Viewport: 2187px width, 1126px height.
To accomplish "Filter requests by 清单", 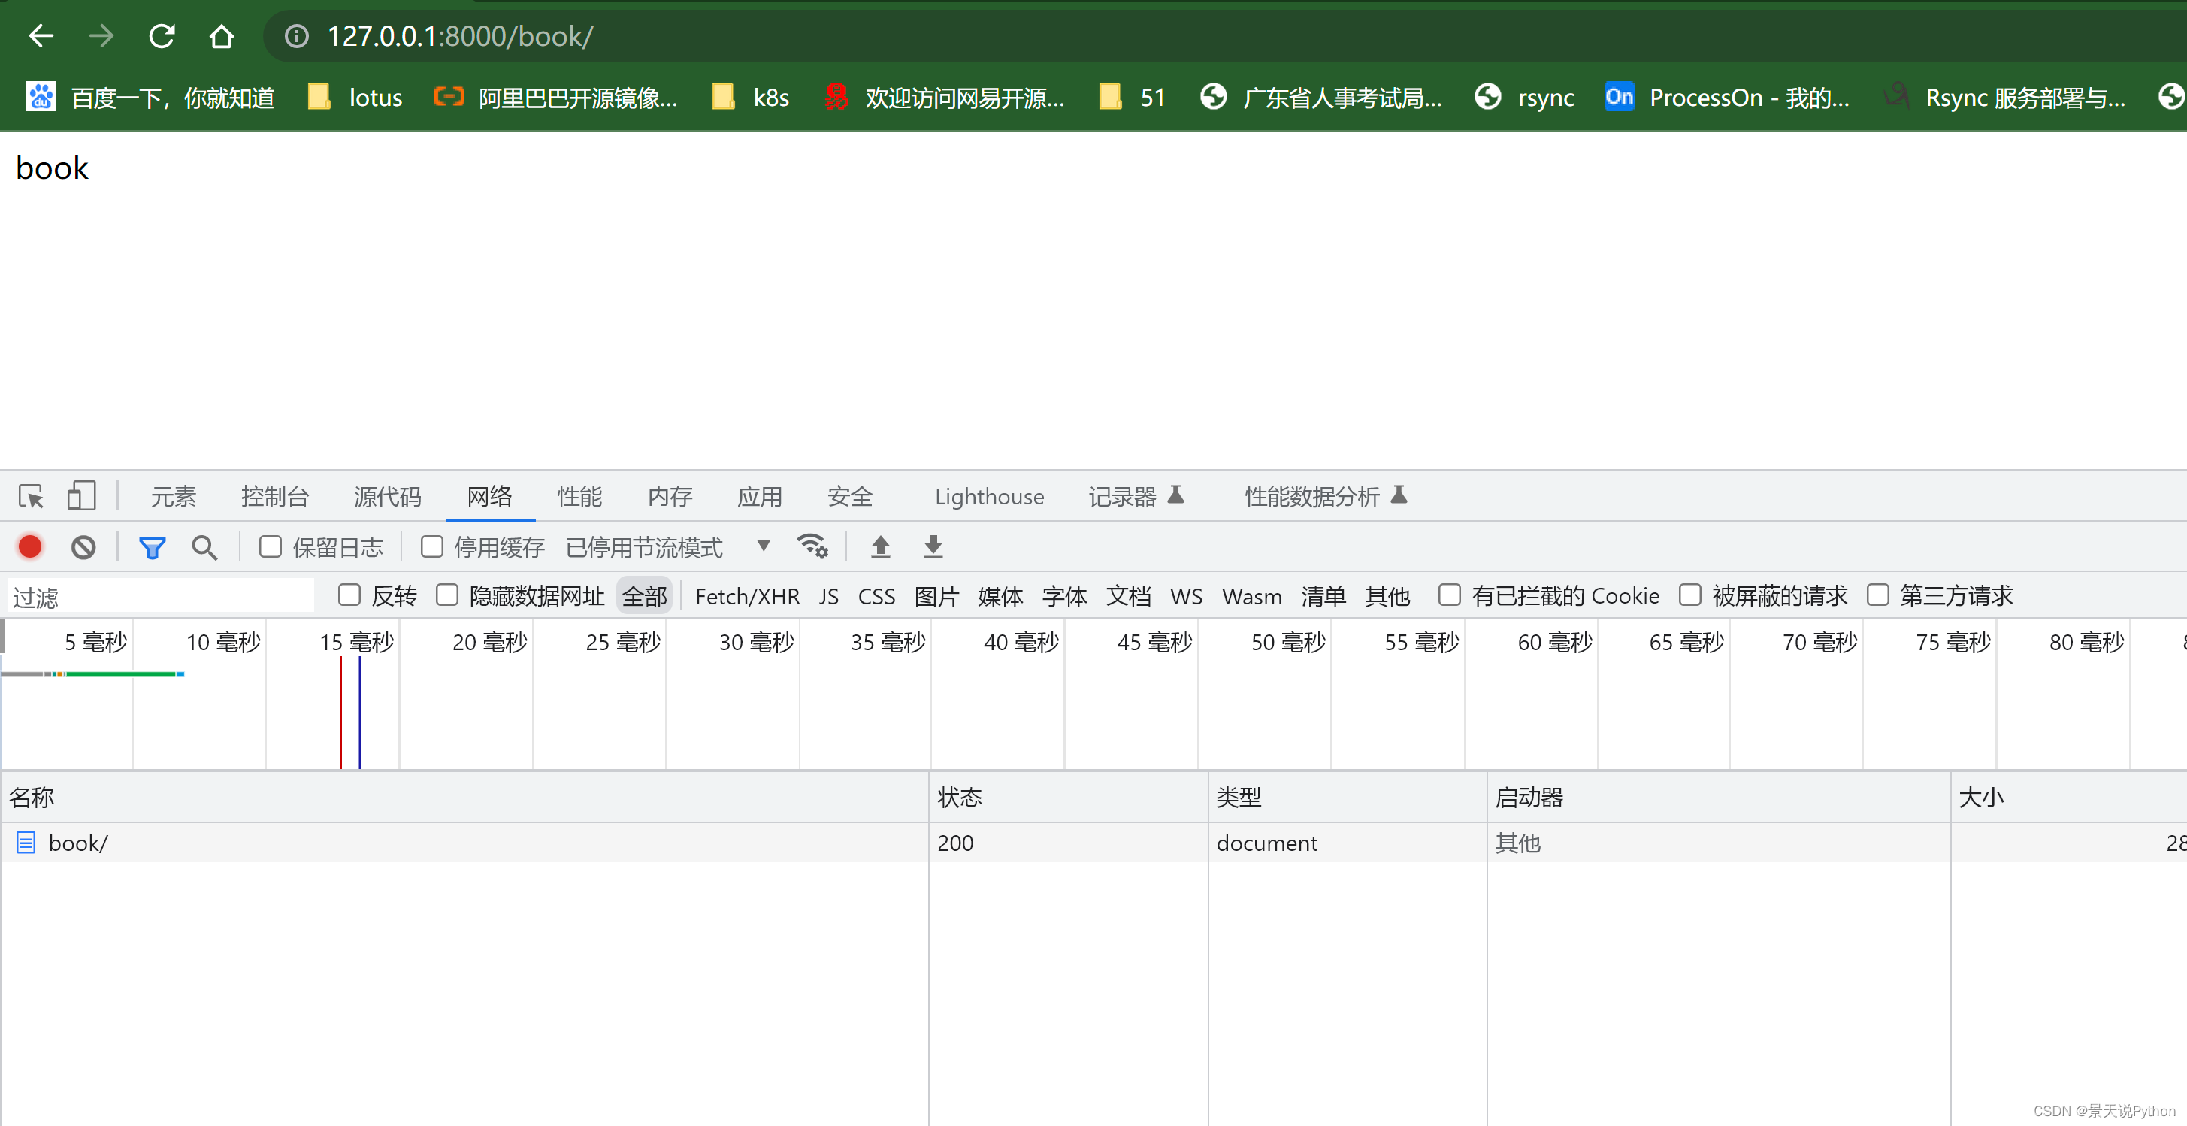I will 1323,596.
